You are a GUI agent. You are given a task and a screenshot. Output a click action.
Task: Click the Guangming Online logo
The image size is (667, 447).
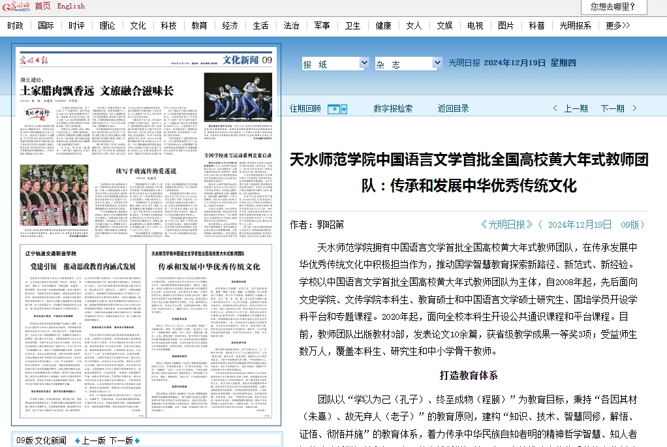[x=16, y=6]
